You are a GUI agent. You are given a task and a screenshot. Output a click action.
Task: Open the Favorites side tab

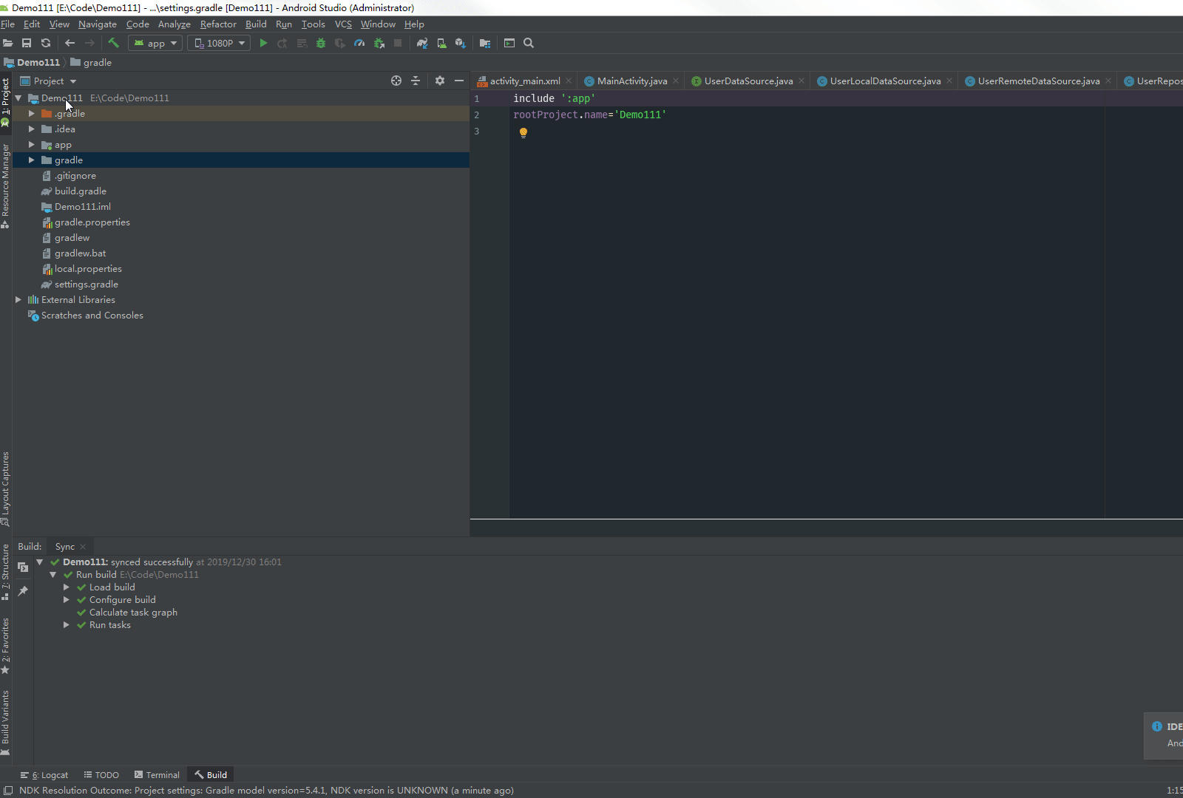click(5, 646)
